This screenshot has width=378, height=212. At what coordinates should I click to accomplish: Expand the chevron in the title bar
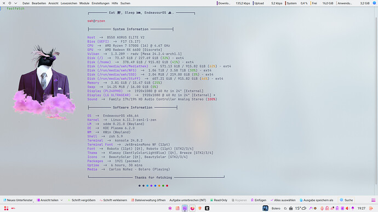click(16, 3)
